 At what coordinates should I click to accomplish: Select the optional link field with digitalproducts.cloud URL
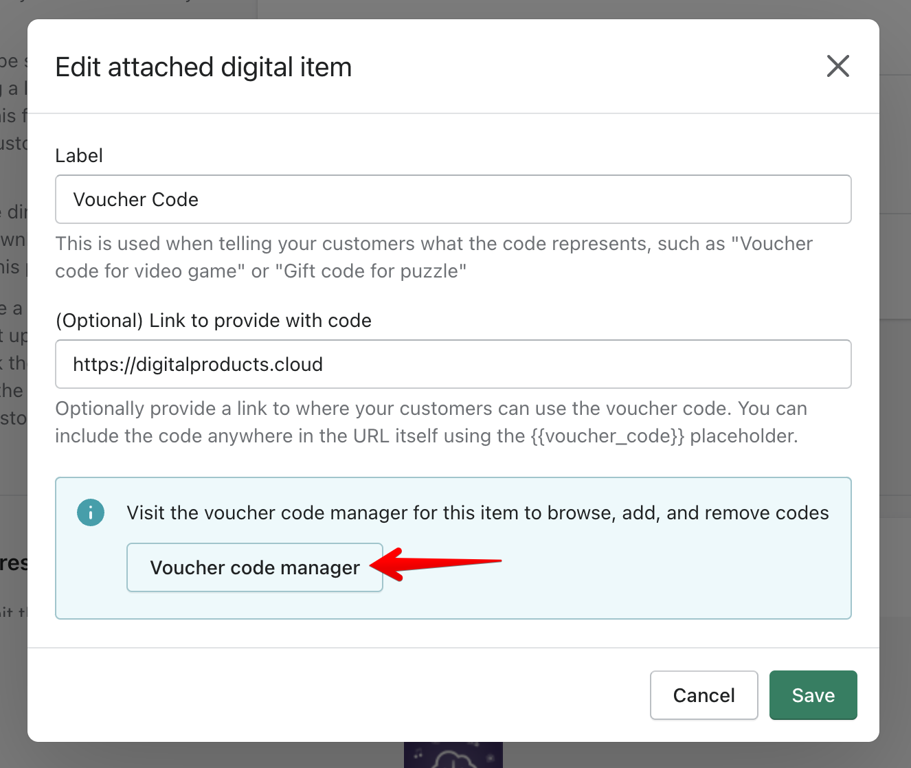pos(453,364)
